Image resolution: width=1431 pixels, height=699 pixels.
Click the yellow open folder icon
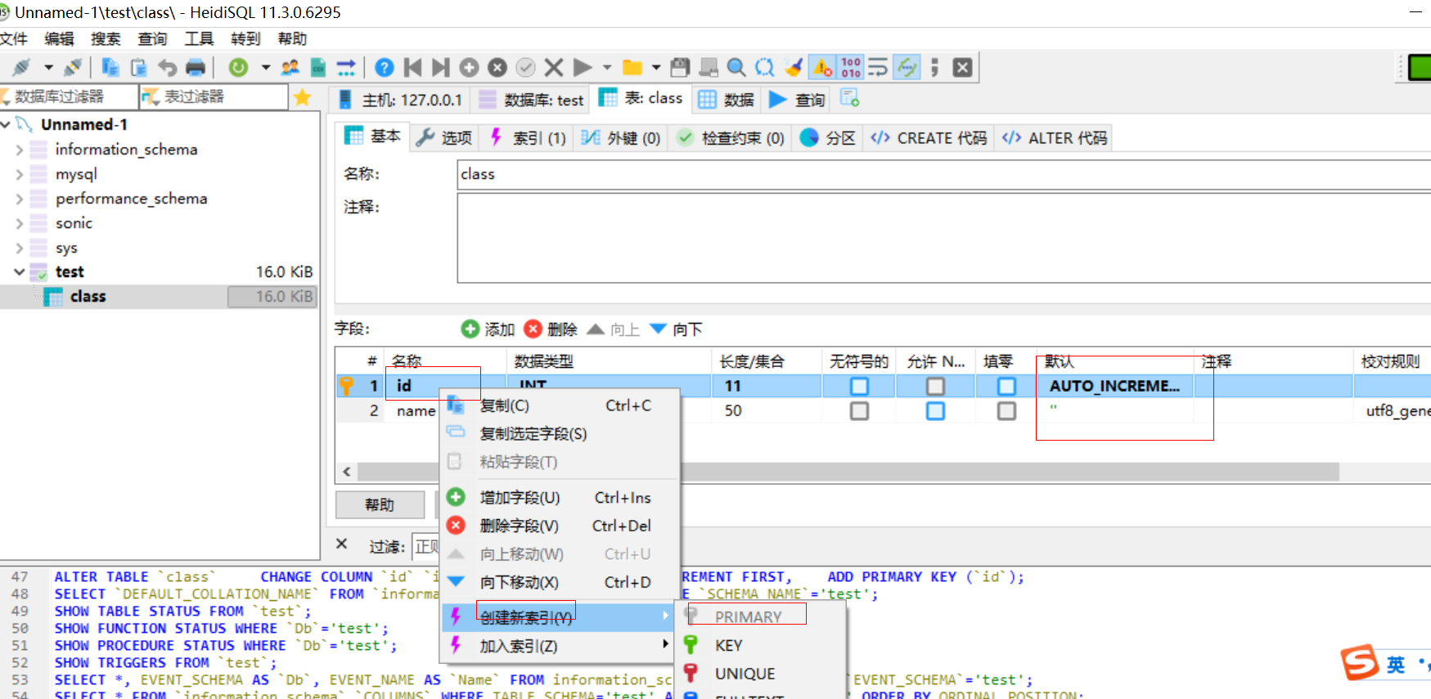(632, 67)
